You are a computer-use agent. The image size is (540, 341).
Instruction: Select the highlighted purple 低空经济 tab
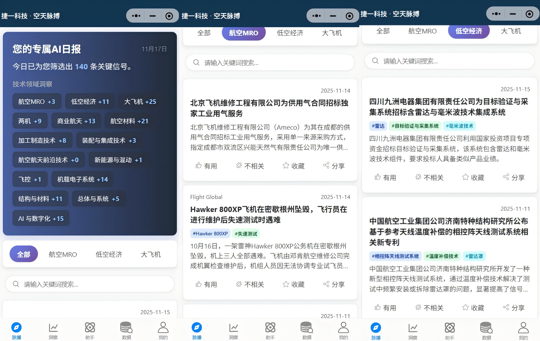point(469,31)
